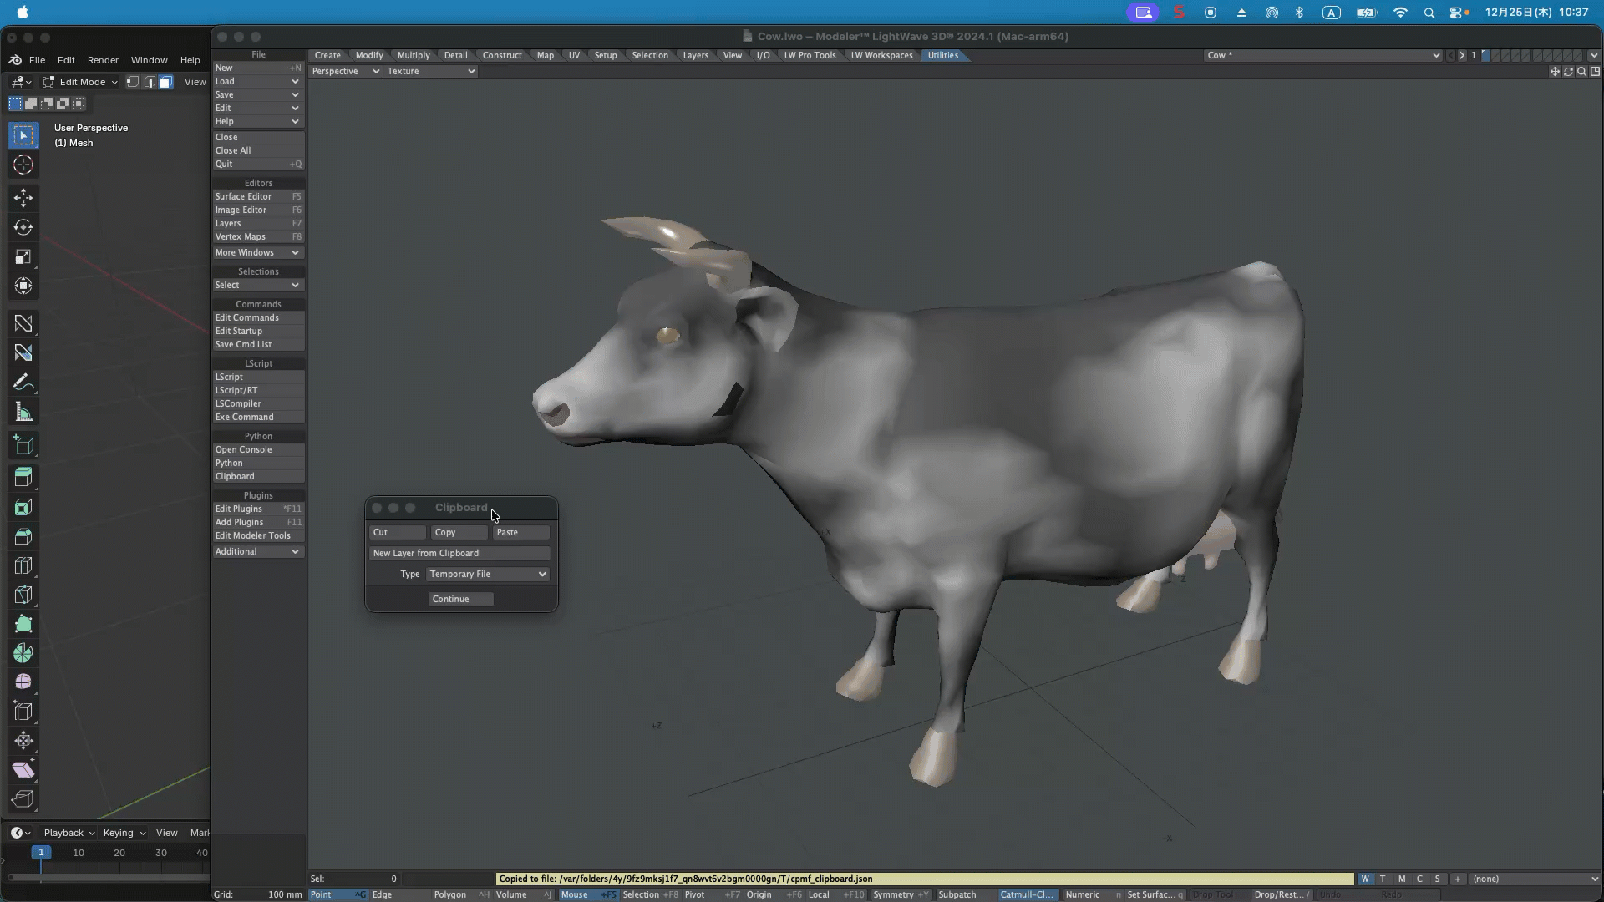Toggle Blender face select mode
Viewport: 1604px width, 902px height.
[x=165, y=82]
